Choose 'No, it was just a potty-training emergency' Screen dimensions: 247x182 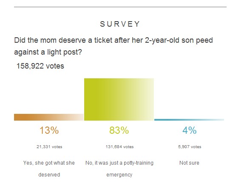point(119,168)
